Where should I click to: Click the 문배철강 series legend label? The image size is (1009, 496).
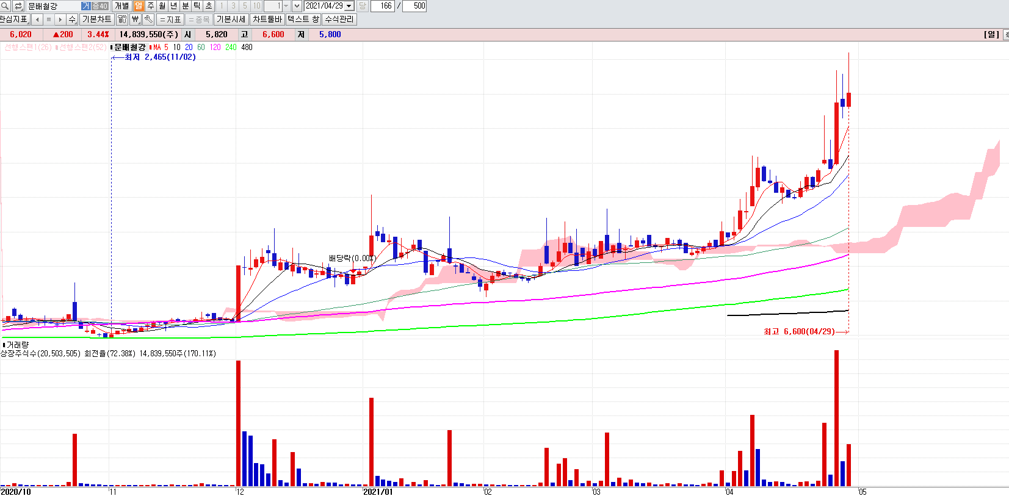pyautogui.click(x=130, y=47)
